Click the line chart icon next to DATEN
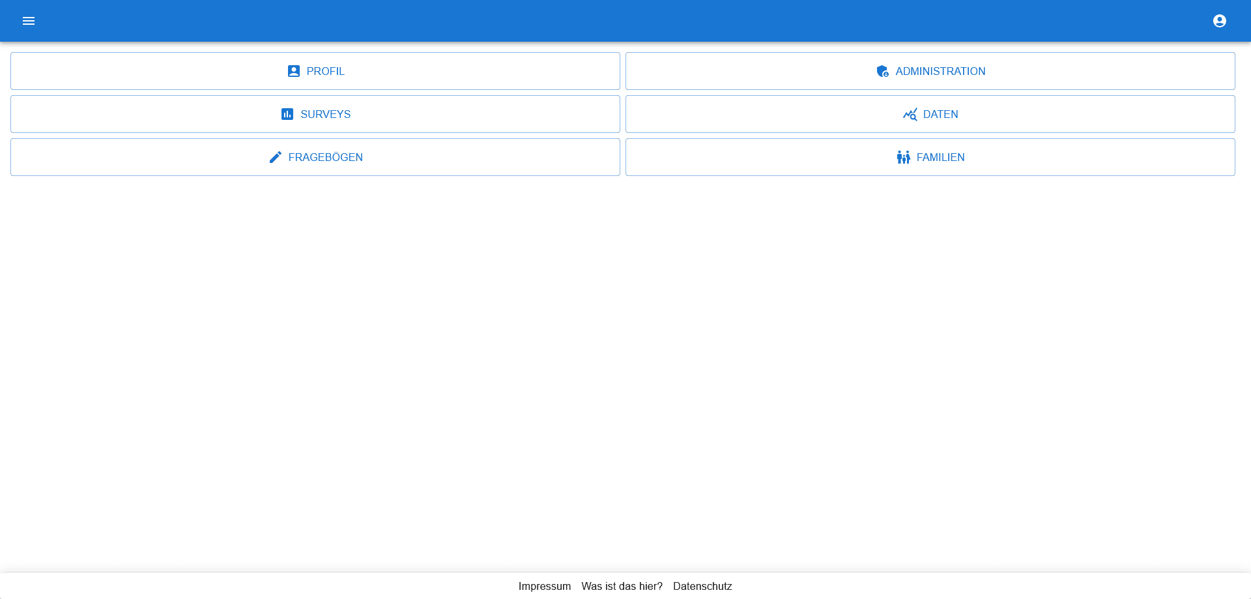Viewport: 1251px width, 599px height. [x=910, y=114]
